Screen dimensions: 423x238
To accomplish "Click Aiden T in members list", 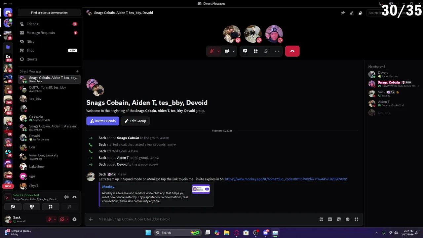I will click(x=393, y=103).
